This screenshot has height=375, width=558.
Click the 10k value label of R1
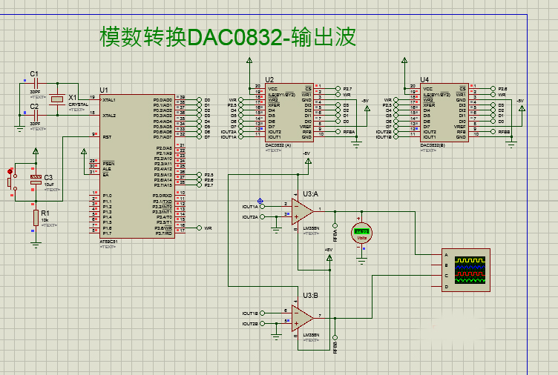tap(45, 220)
